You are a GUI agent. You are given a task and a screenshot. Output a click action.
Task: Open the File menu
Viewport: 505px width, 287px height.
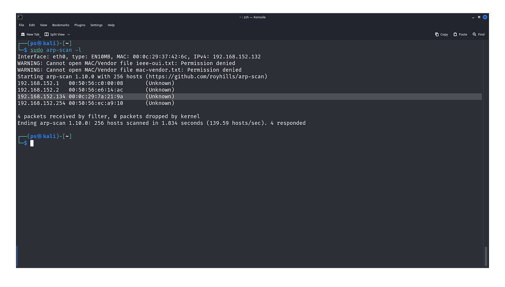[21, 25]
